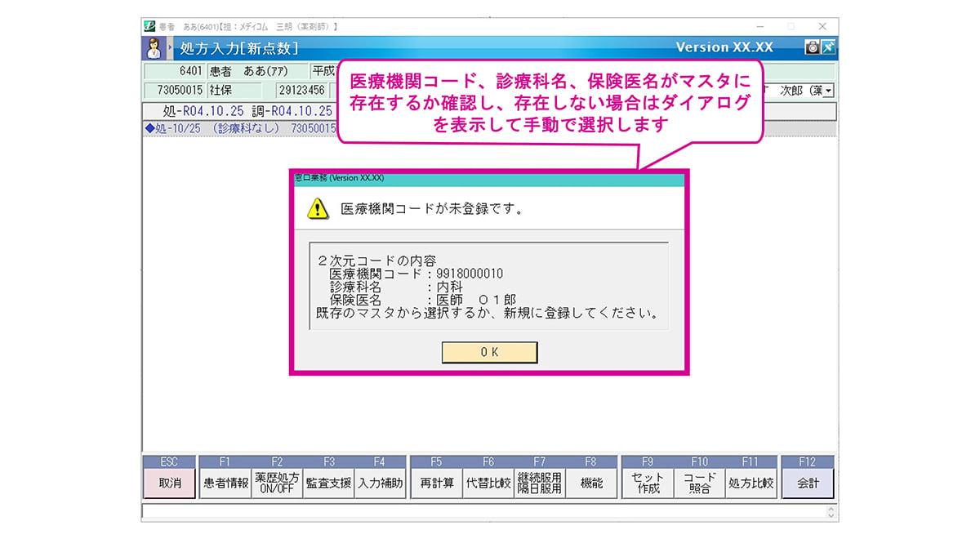Click the 処方比較 F11 button
This screenshot has height=539, width=980.
pos(751,483)
